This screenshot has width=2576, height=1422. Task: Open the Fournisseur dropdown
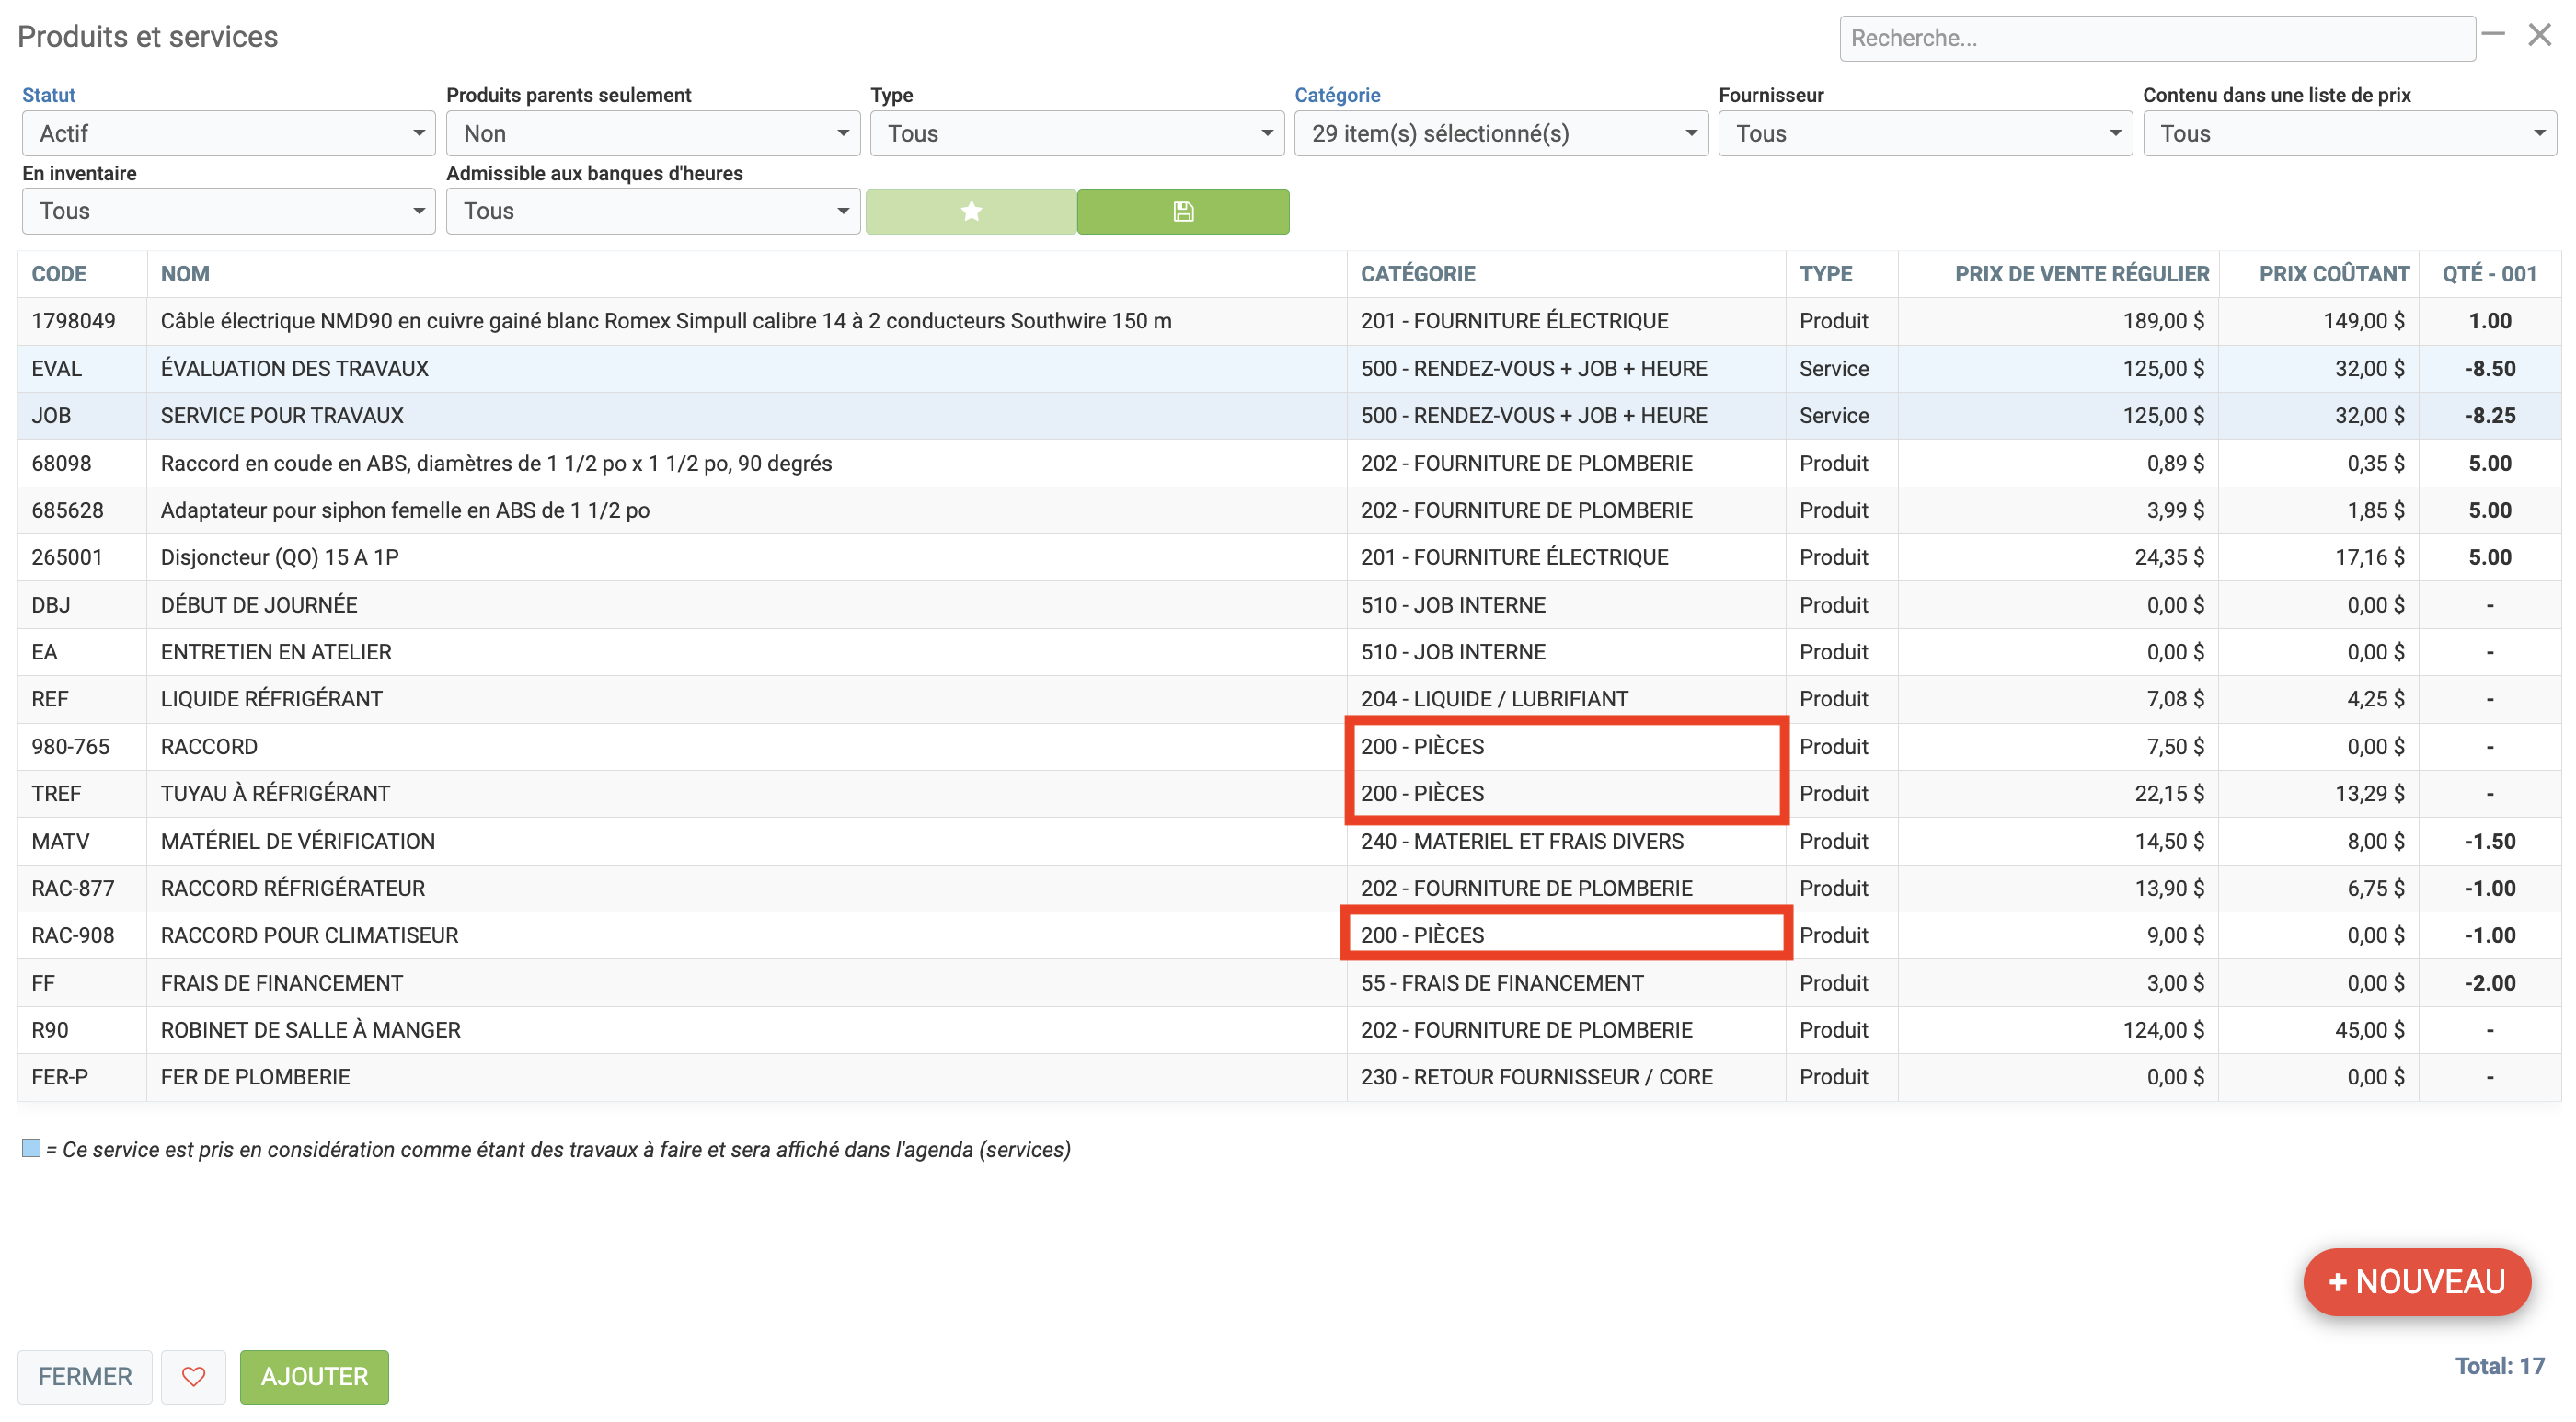(x=1924, y=133)
